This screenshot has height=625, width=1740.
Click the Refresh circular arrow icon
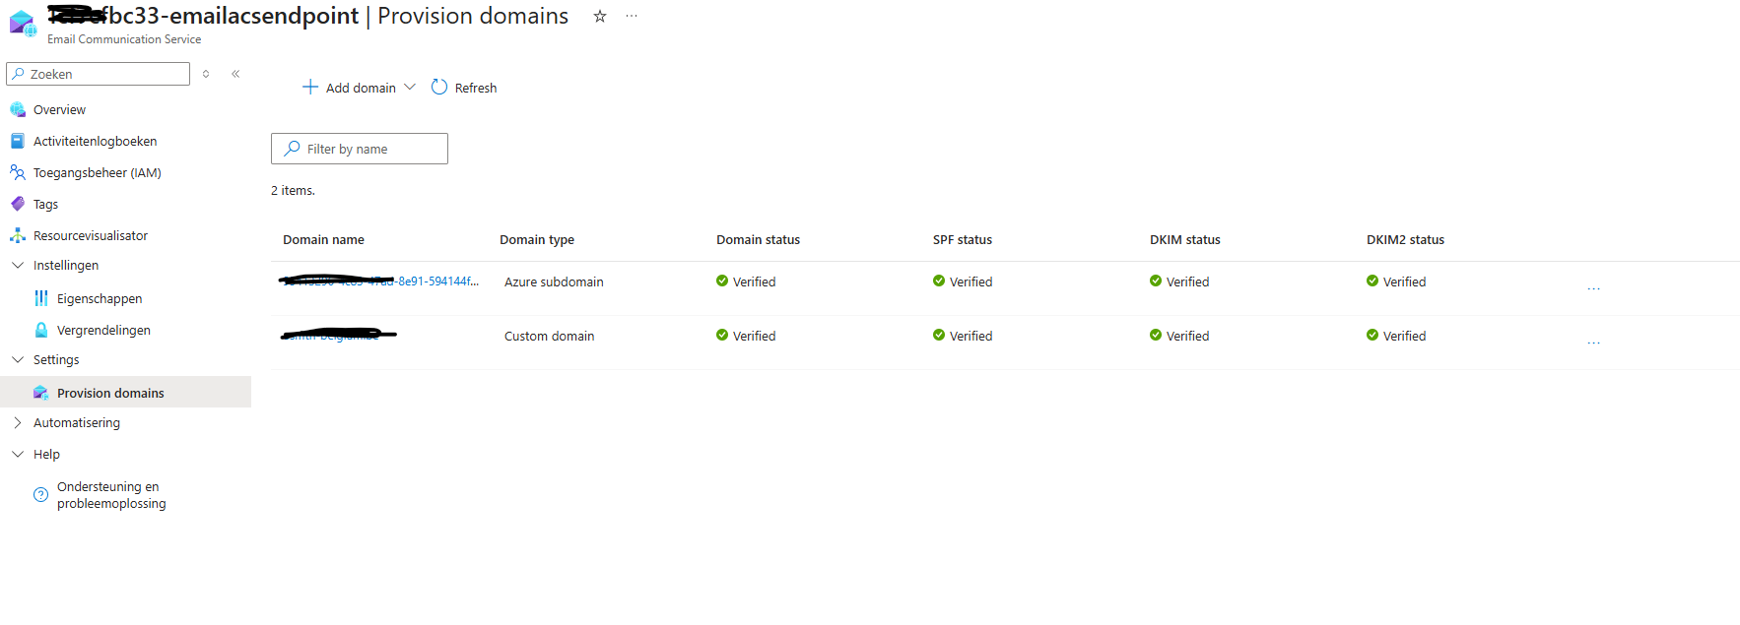[439, 87]
